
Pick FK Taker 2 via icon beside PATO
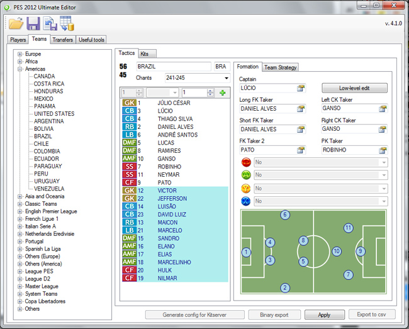pos(301,150)
